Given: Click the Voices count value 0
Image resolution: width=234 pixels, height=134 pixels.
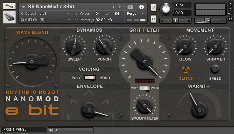Looking at the screenshot, I should 96,14.
